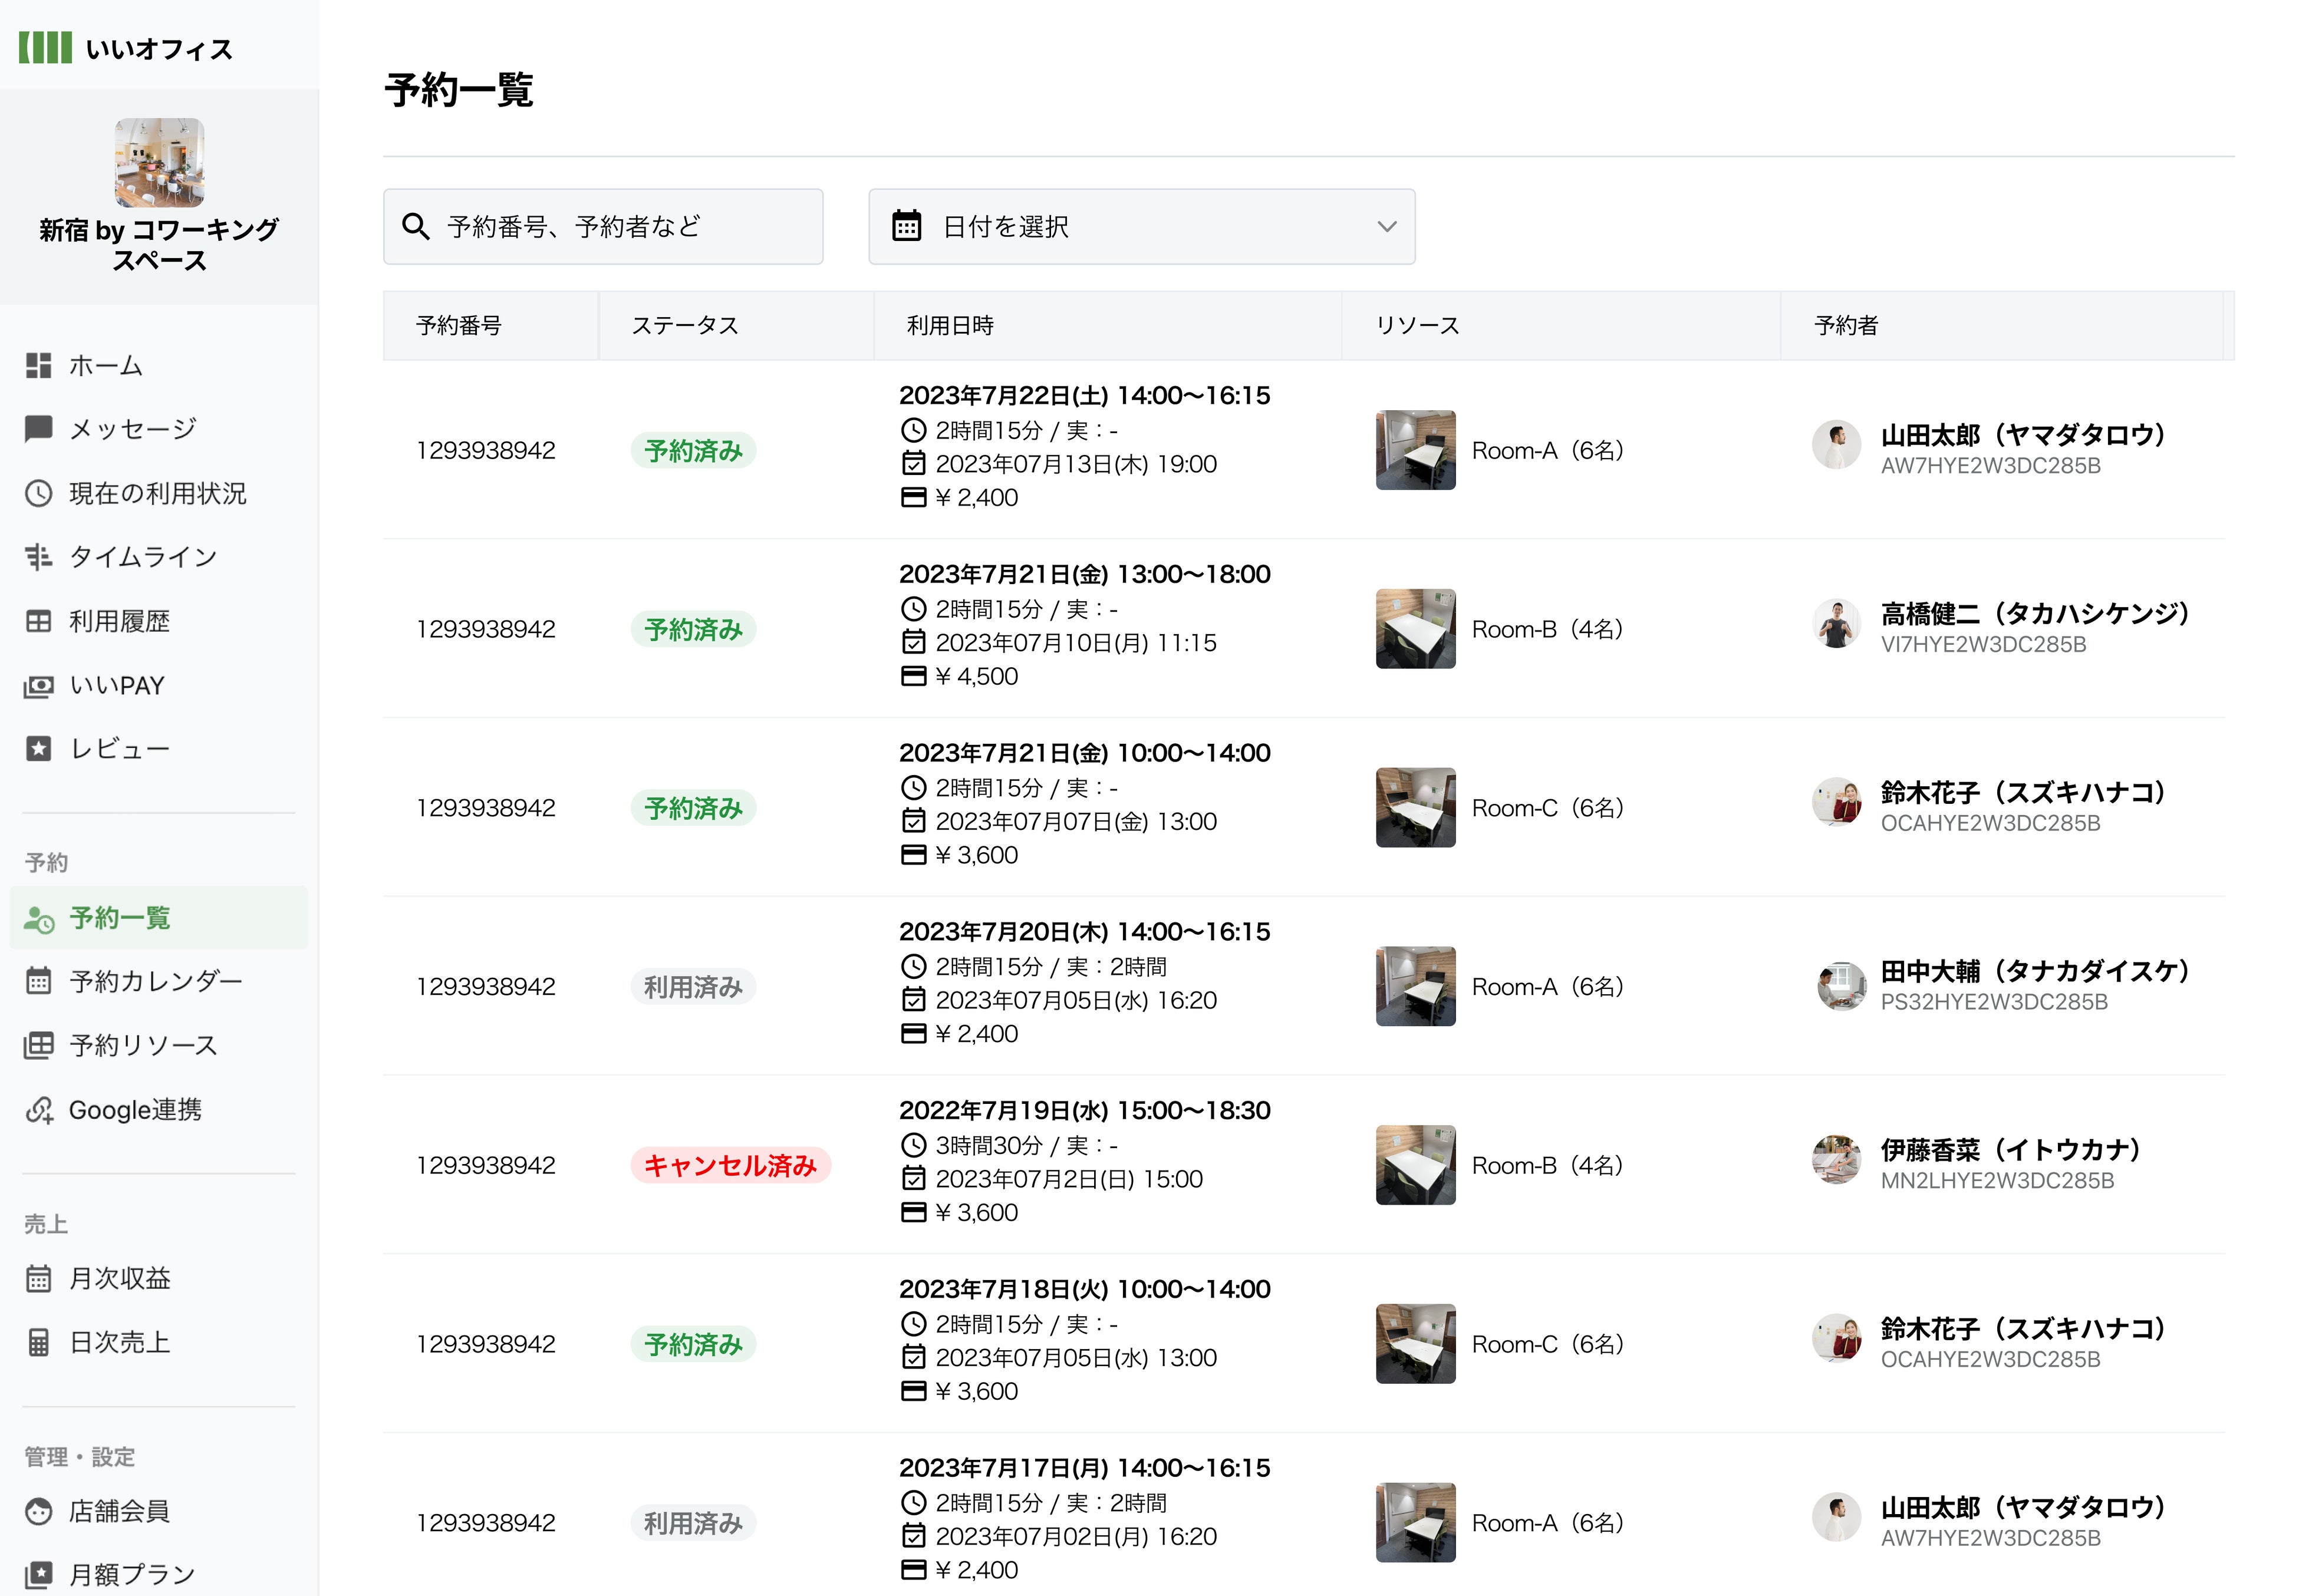
Task: Open Messages via speech bubble icon
Action: (x=38, y=429)
